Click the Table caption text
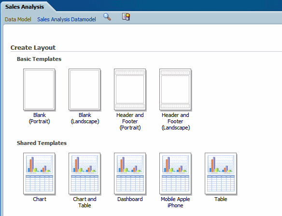282x216 pixels. coord(221,199)
